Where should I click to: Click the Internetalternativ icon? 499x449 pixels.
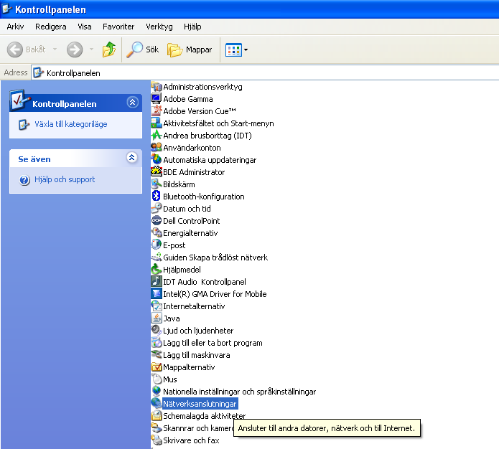[157, 306]
